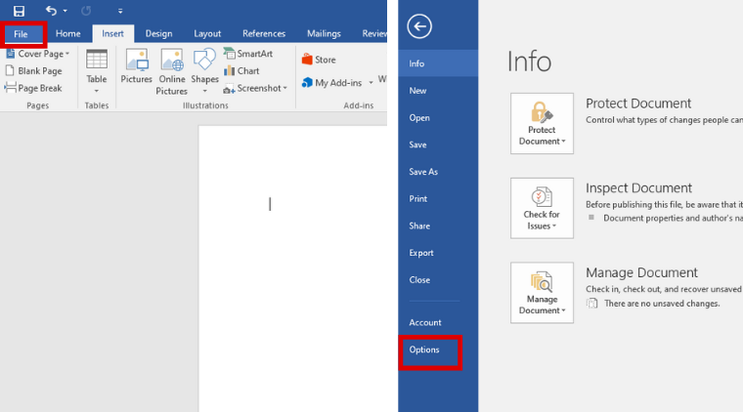This screenshot has width=743, height=412.
Task: Expand the My Add-ins dropdown arrow
Action: coord(371,83)
